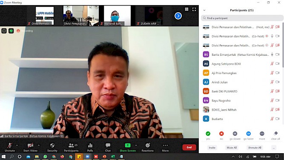Expand audio options arrow beside Unmute
Image resolution: width=284 pixels, height=160 pixels.
click(x=17, y=145)
